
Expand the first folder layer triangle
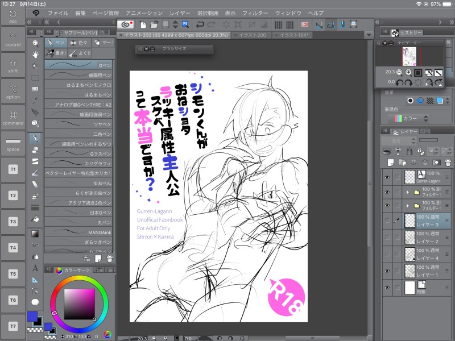pyautogui.click(x=408, y=192)
